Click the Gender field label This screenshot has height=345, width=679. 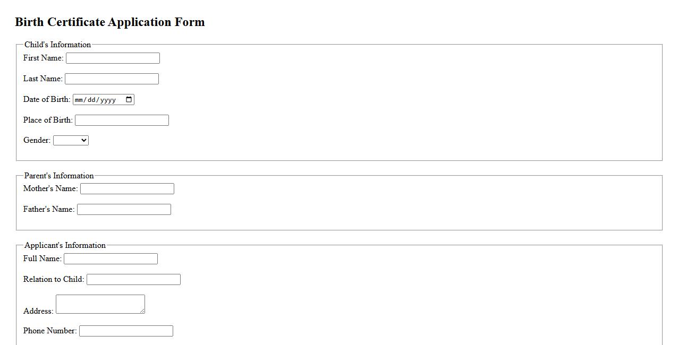(x=37, y=141)
